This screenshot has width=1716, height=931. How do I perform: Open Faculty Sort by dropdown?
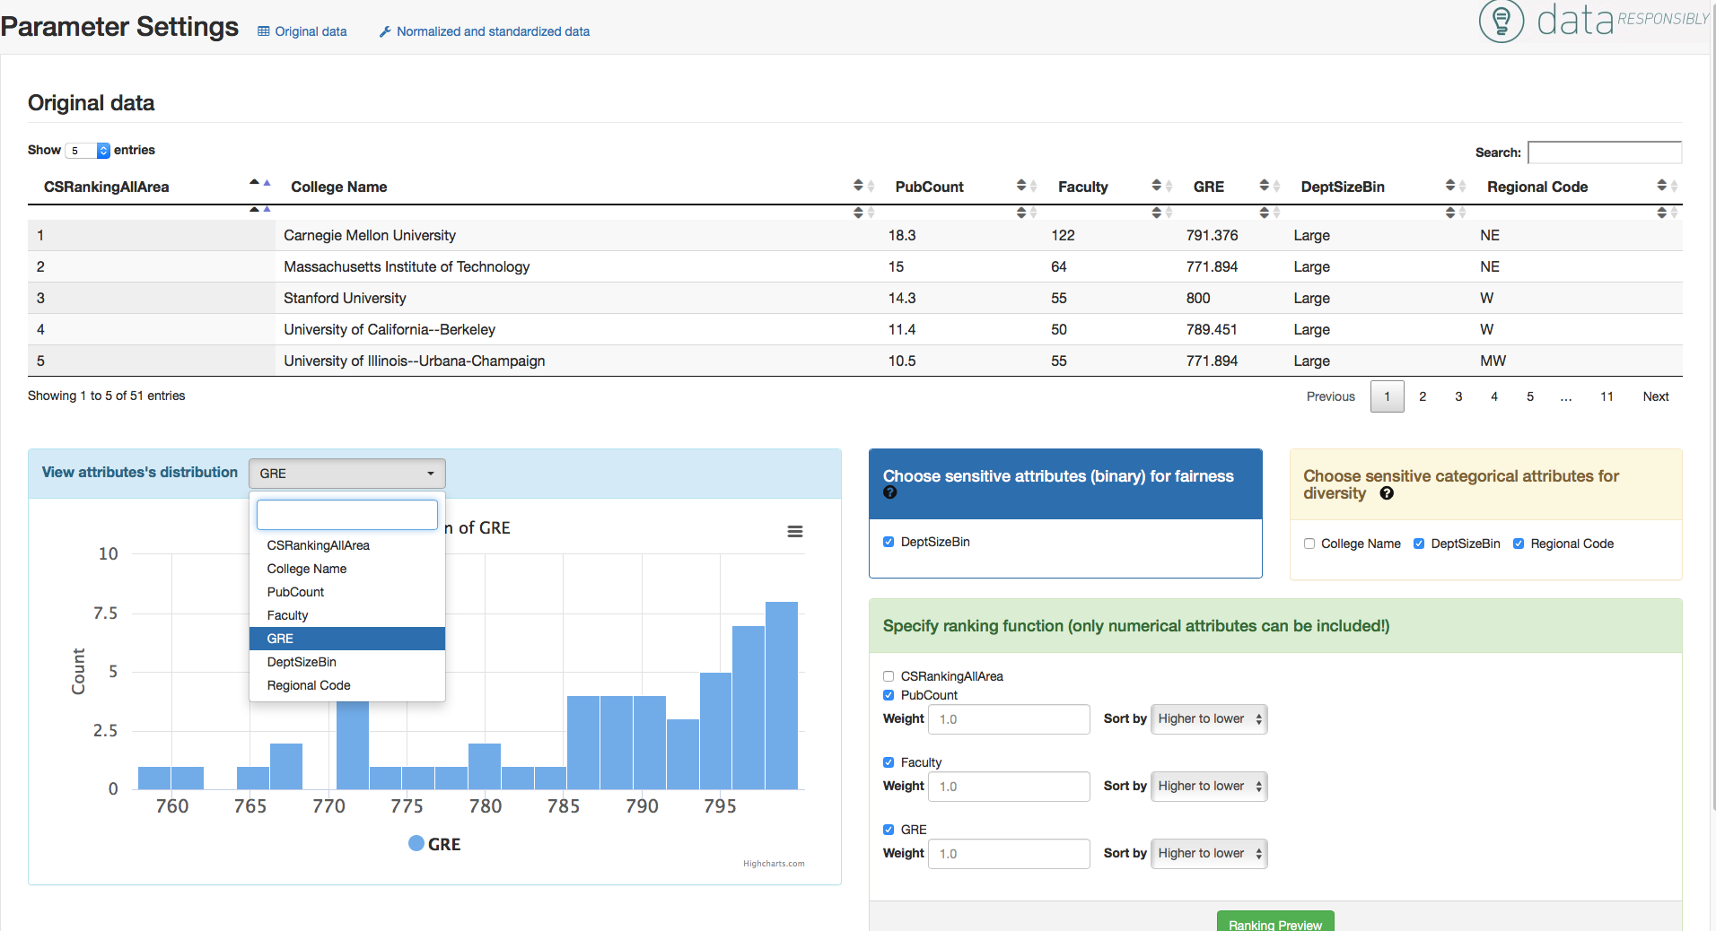click(x=1209, y=787)
